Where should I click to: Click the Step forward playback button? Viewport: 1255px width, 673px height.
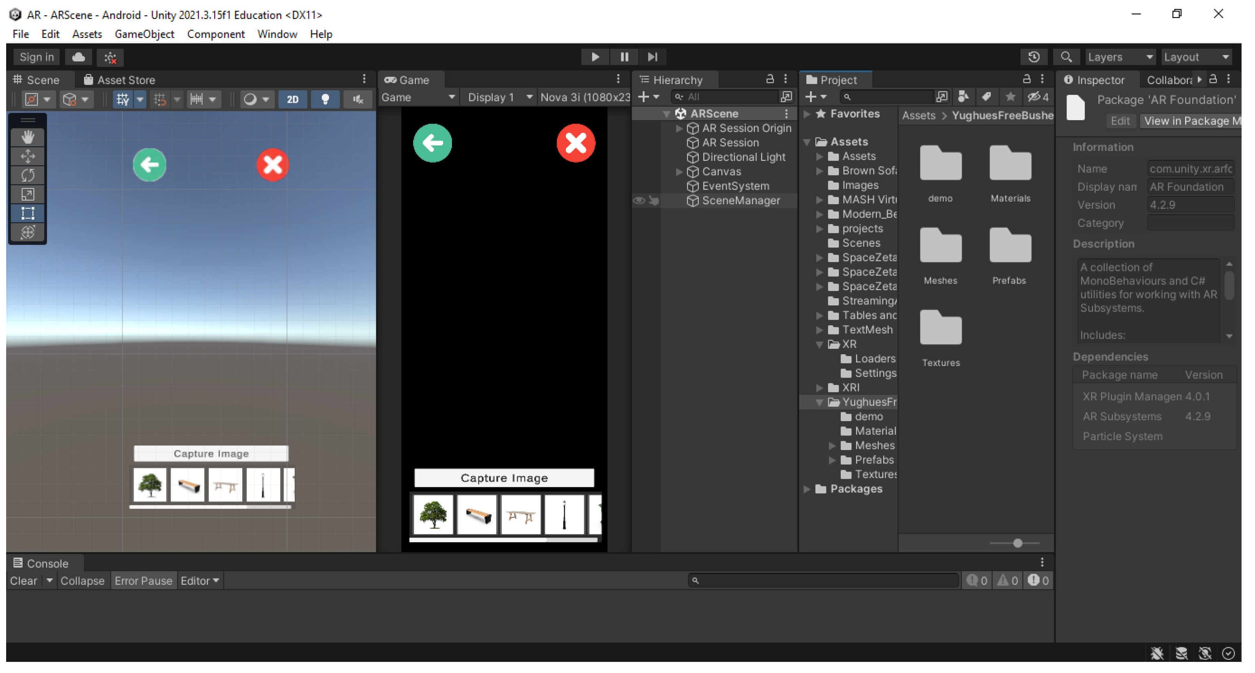652,57
